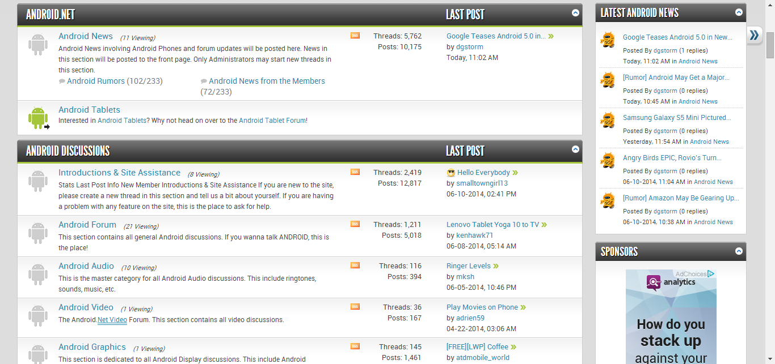This screenshot has height=364, width=775.
Task: Open the Play Movies on Phone thread
Action: (482, 307)
